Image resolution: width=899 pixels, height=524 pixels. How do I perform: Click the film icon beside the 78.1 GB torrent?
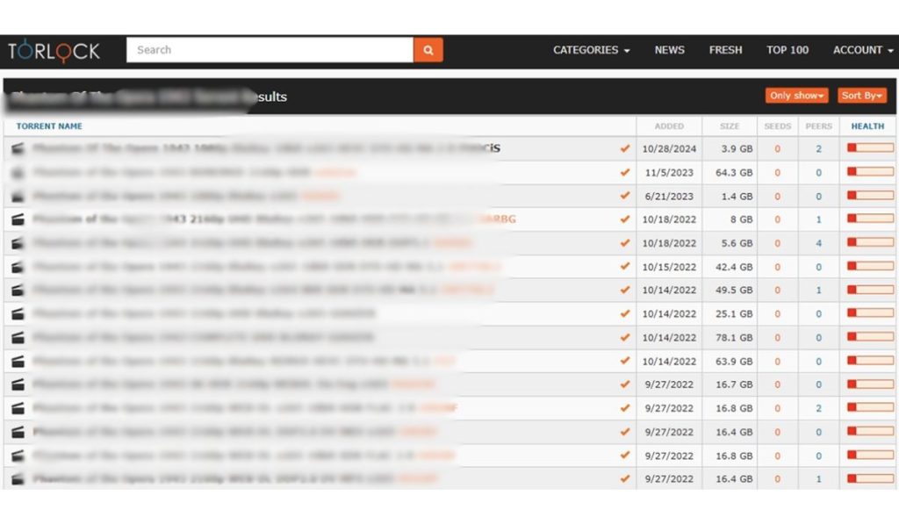(17, 337)
